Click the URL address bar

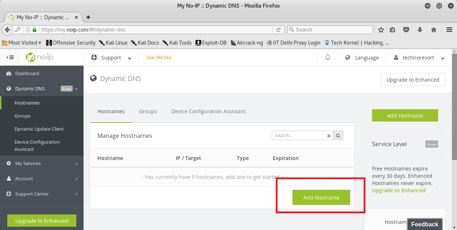[x=156, y=30]
